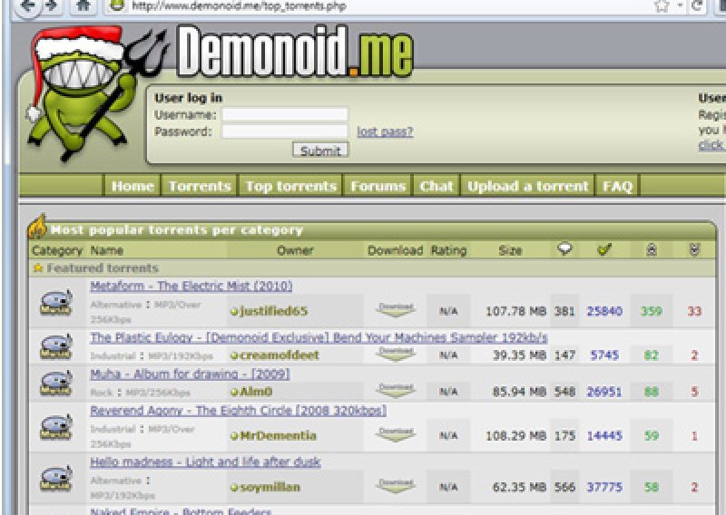Image resolution: width=726 pixels, height=515 pixels.
Task: Open owner profile soymillan
Action: 270,487
